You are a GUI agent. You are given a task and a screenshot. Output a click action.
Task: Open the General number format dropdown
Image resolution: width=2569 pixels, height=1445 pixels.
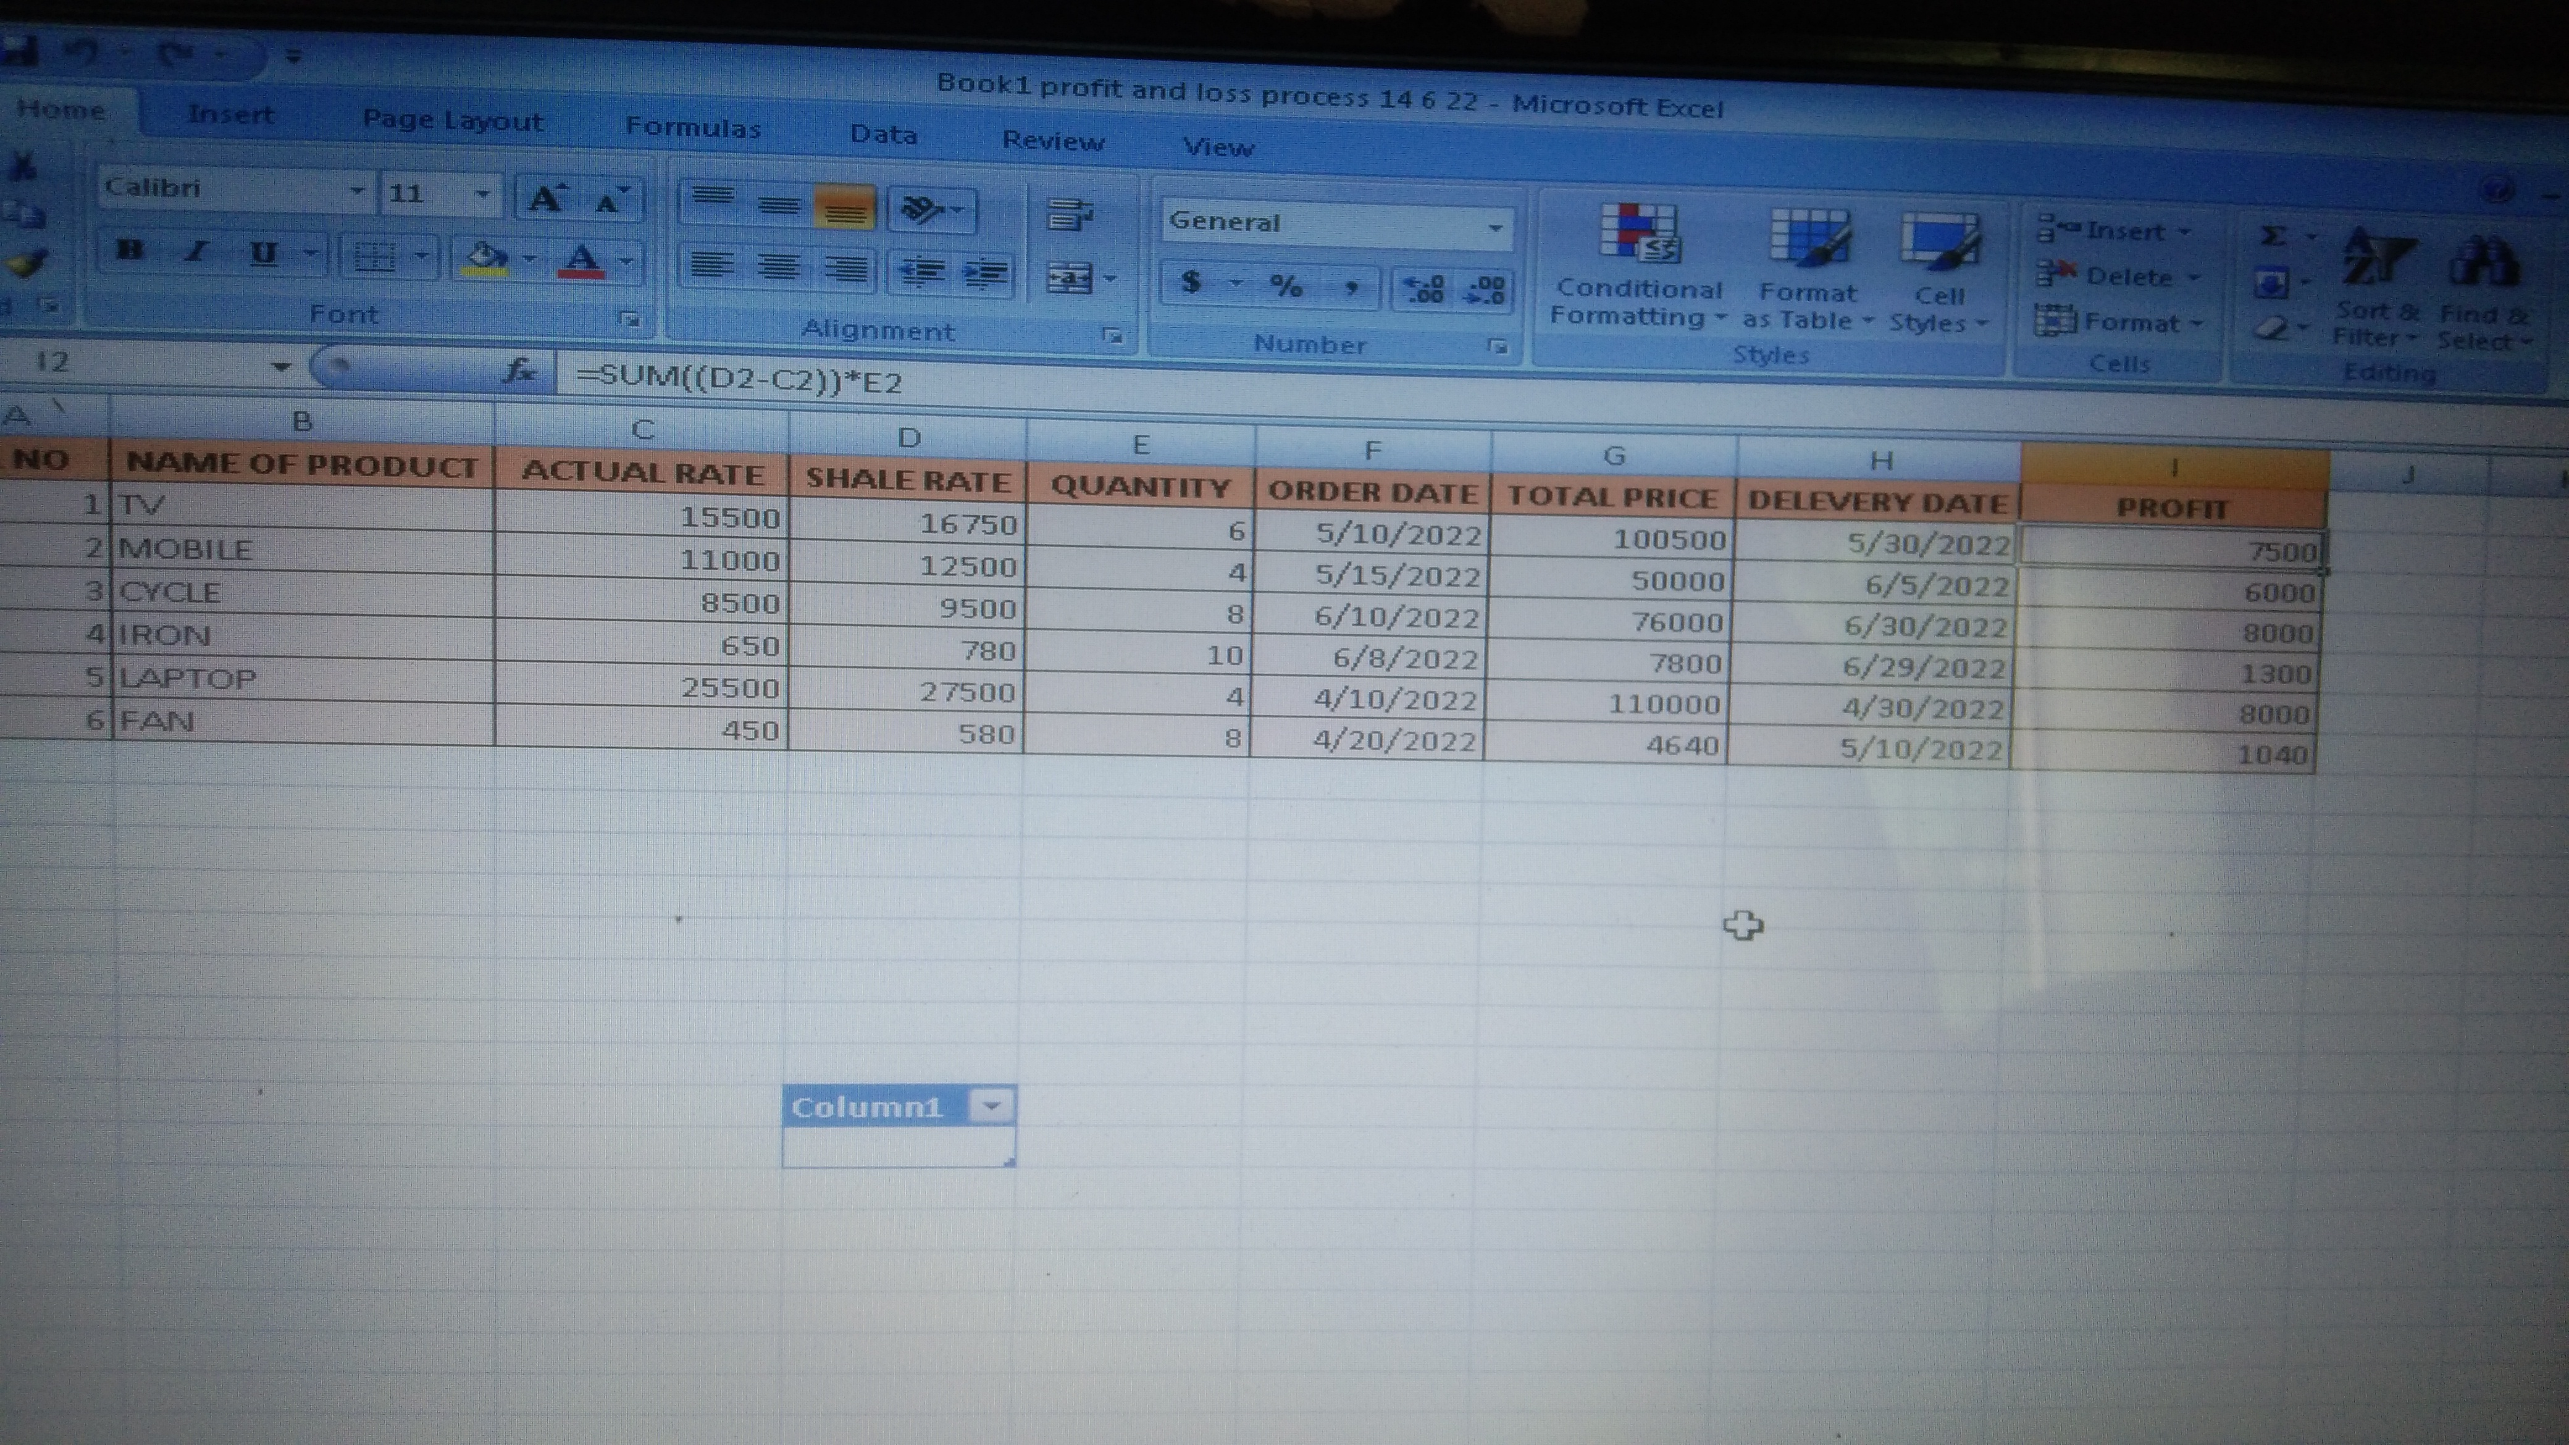(1494, 228)
